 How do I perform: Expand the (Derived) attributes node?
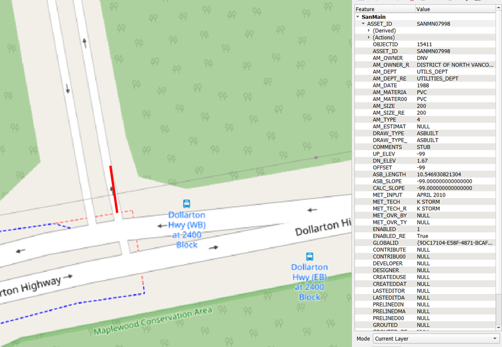tap(369, 31)
